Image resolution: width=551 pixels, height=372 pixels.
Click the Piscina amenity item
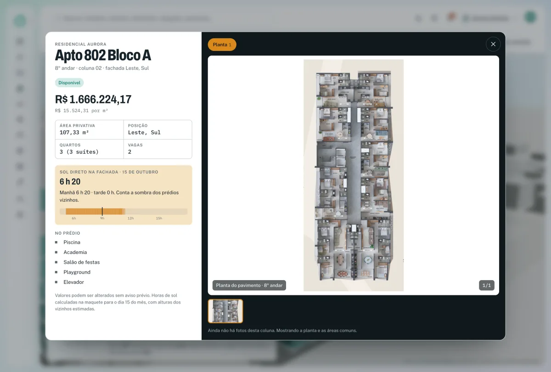coord(72,242)
